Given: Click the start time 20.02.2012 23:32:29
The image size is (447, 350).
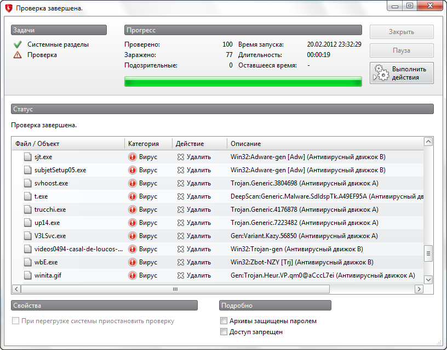Looking at the screenshot, I should [x=334, y=44].
